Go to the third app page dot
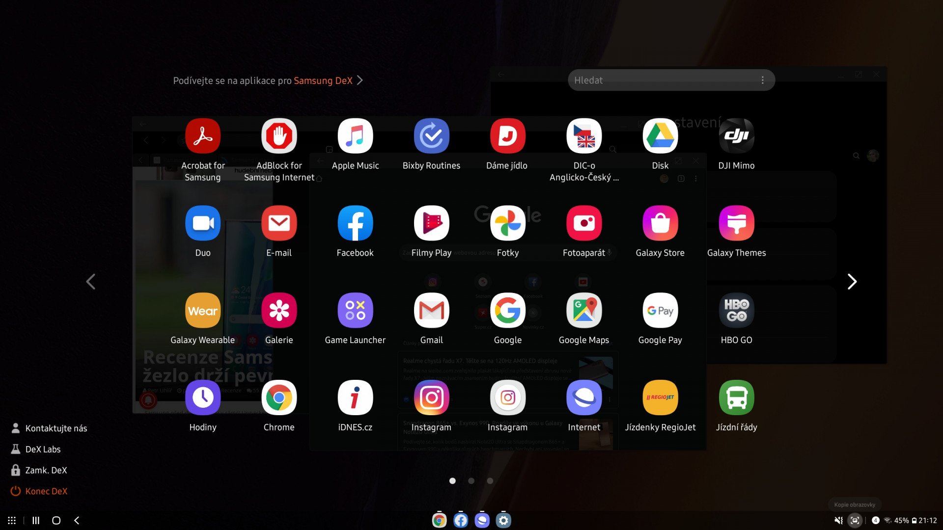Image resolution: width=943 pixels, height=530 pixels. [490, 481]
